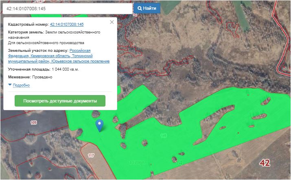This screenshot has width=291, height=180.
Task: Close the parcel info popup
Action: tap(112, 22)
